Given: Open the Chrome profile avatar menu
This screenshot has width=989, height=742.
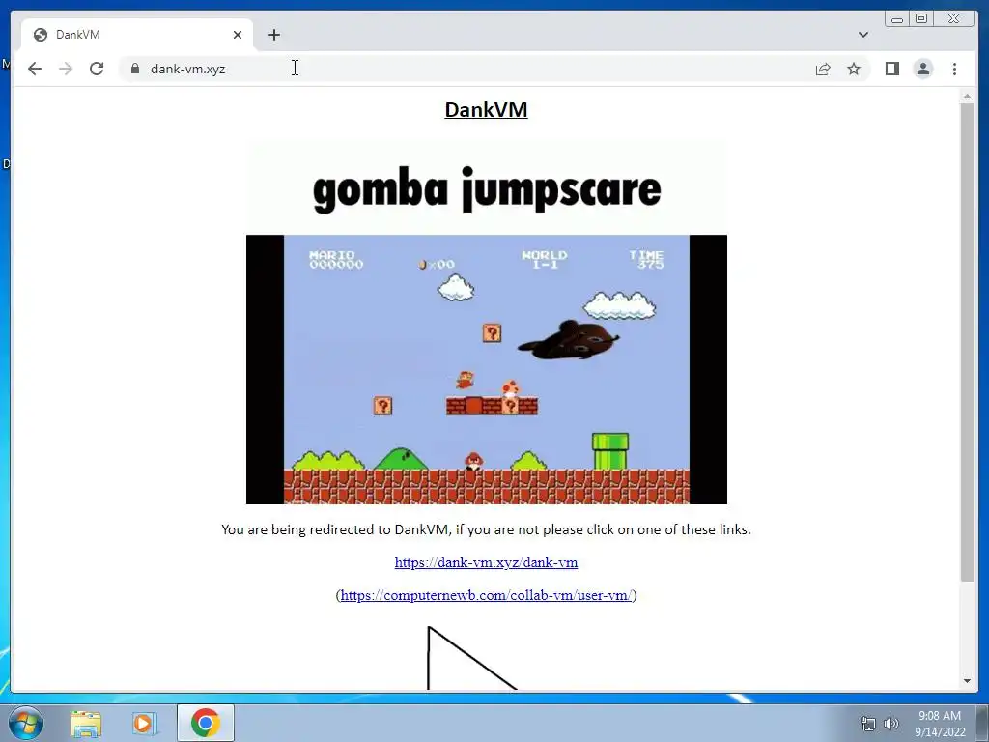Looking at the screenshot, I should (x=922, y=69).
